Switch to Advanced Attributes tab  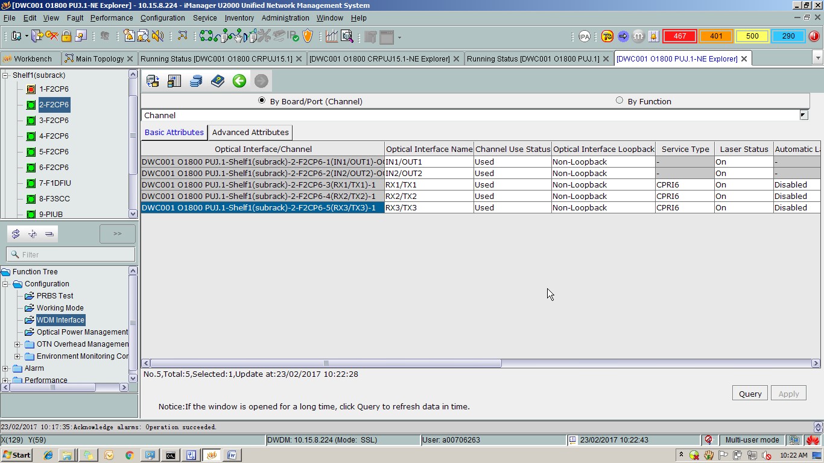(x=250, y=133)
